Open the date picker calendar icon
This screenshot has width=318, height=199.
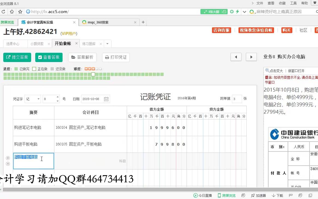click(x=106, y=99)
